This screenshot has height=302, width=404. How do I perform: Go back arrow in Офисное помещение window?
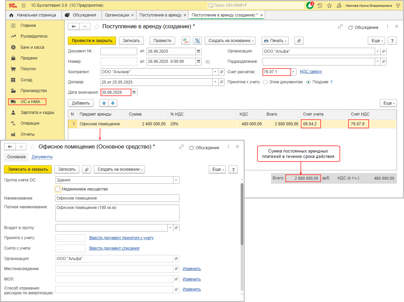coord(10,147)
